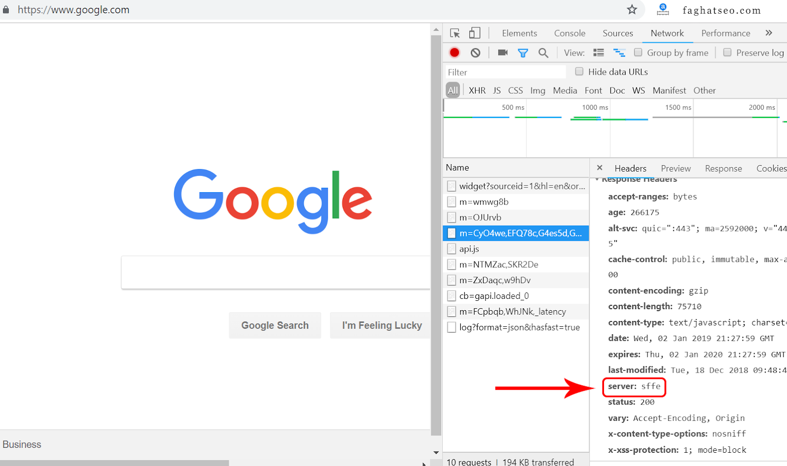Filter requests by Manifest type
This screenshot has height=466, width=787.
click(x=669, y=90)
